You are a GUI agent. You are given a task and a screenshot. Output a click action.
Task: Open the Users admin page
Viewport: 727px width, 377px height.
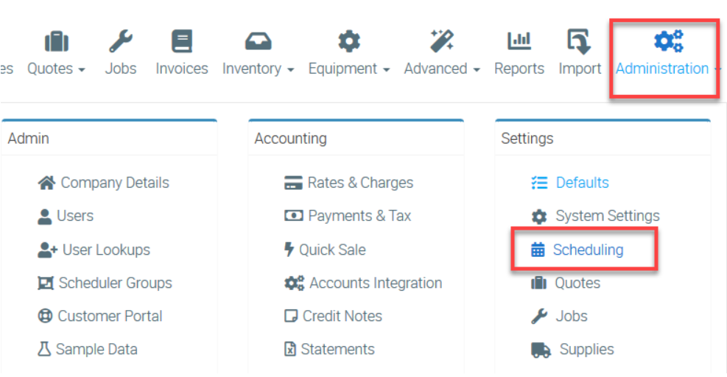click(74, 216)
